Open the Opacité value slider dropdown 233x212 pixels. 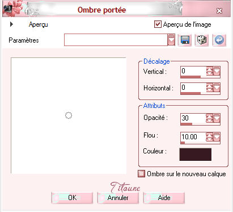[x=217, y=118]
